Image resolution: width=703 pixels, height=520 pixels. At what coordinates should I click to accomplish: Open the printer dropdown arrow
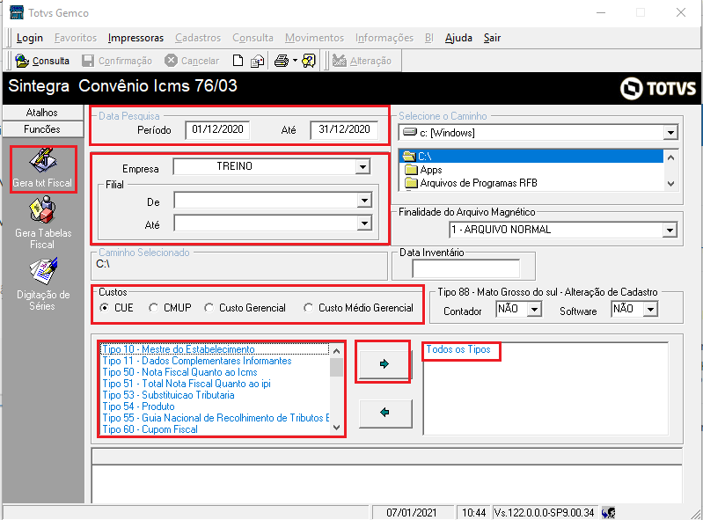tap(295, 61)
